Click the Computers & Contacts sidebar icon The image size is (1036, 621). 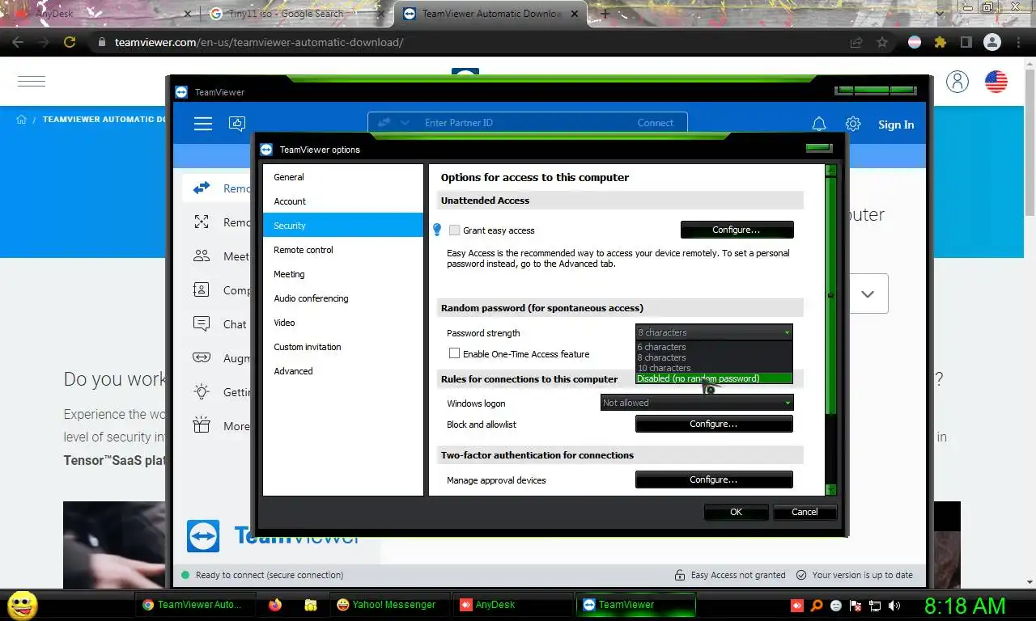(x=202, y=290)
